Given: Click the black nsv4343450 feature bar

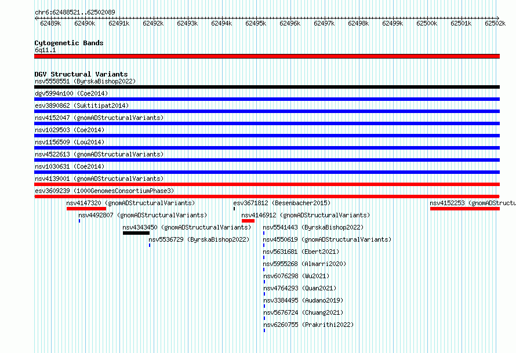Looking at the screenshot, I should (136, 233).
